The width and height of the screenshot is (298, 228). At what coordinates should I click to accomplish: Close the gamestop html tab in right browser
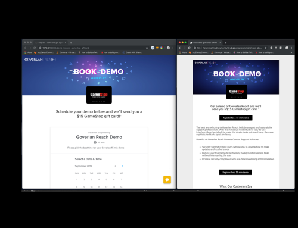pos(220,43)
